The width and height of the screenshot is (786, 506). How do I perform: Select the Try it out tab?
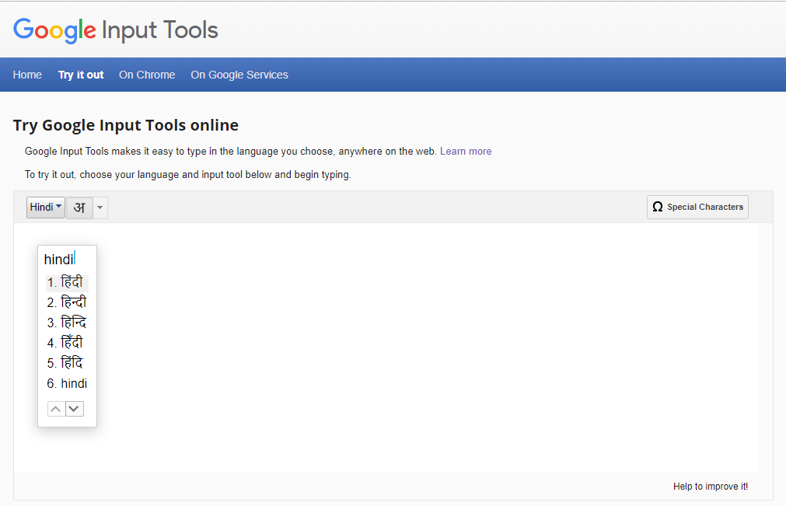[x=81, y=75]
